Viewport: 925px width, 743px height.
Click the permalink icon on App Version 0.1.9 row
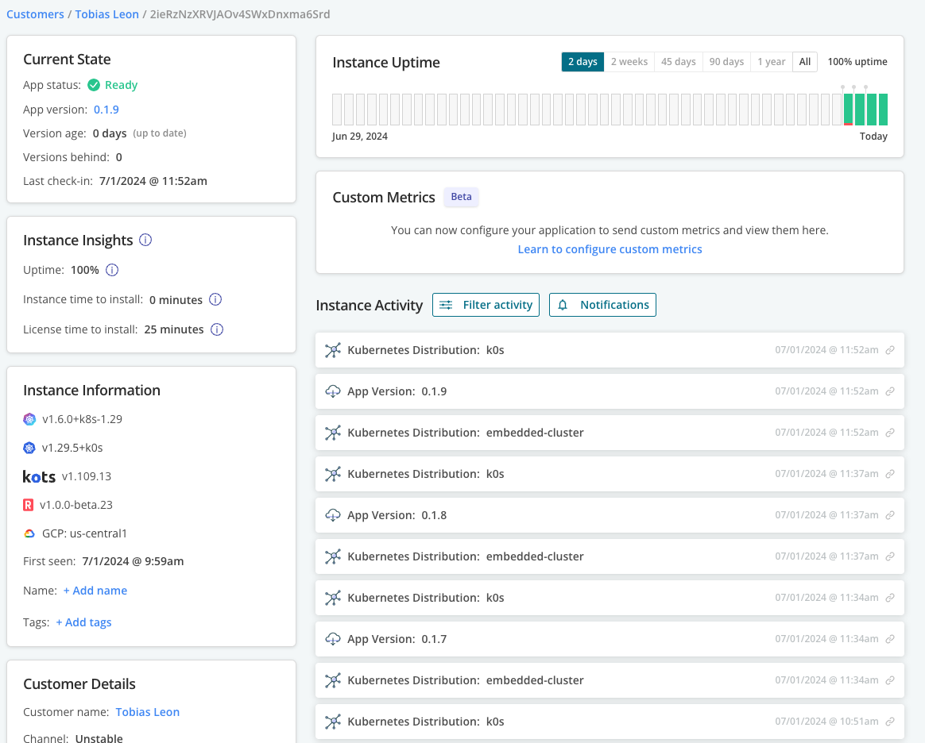(888, 391)
